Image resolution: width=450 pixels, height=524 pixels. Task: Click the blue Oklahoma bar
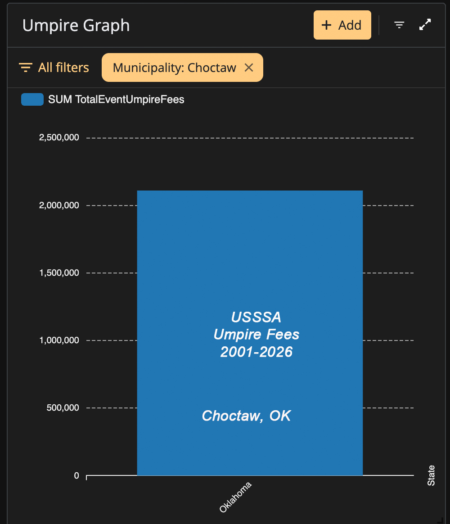pyautogui.click(x=250, y=333)
